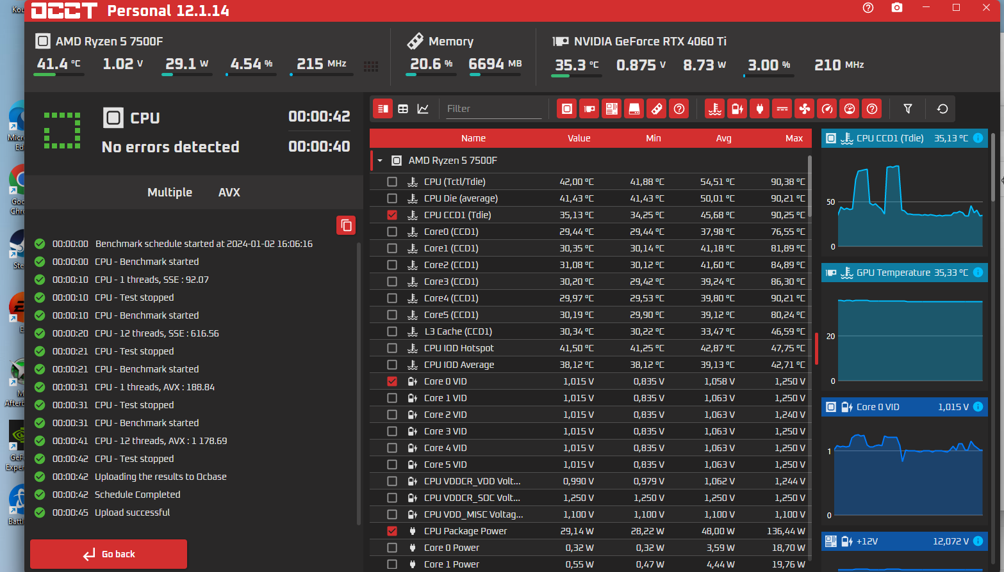Open info for CPU CCD1 (Tdie) graph
1004x572 pixels.
[x=978, y=138]
